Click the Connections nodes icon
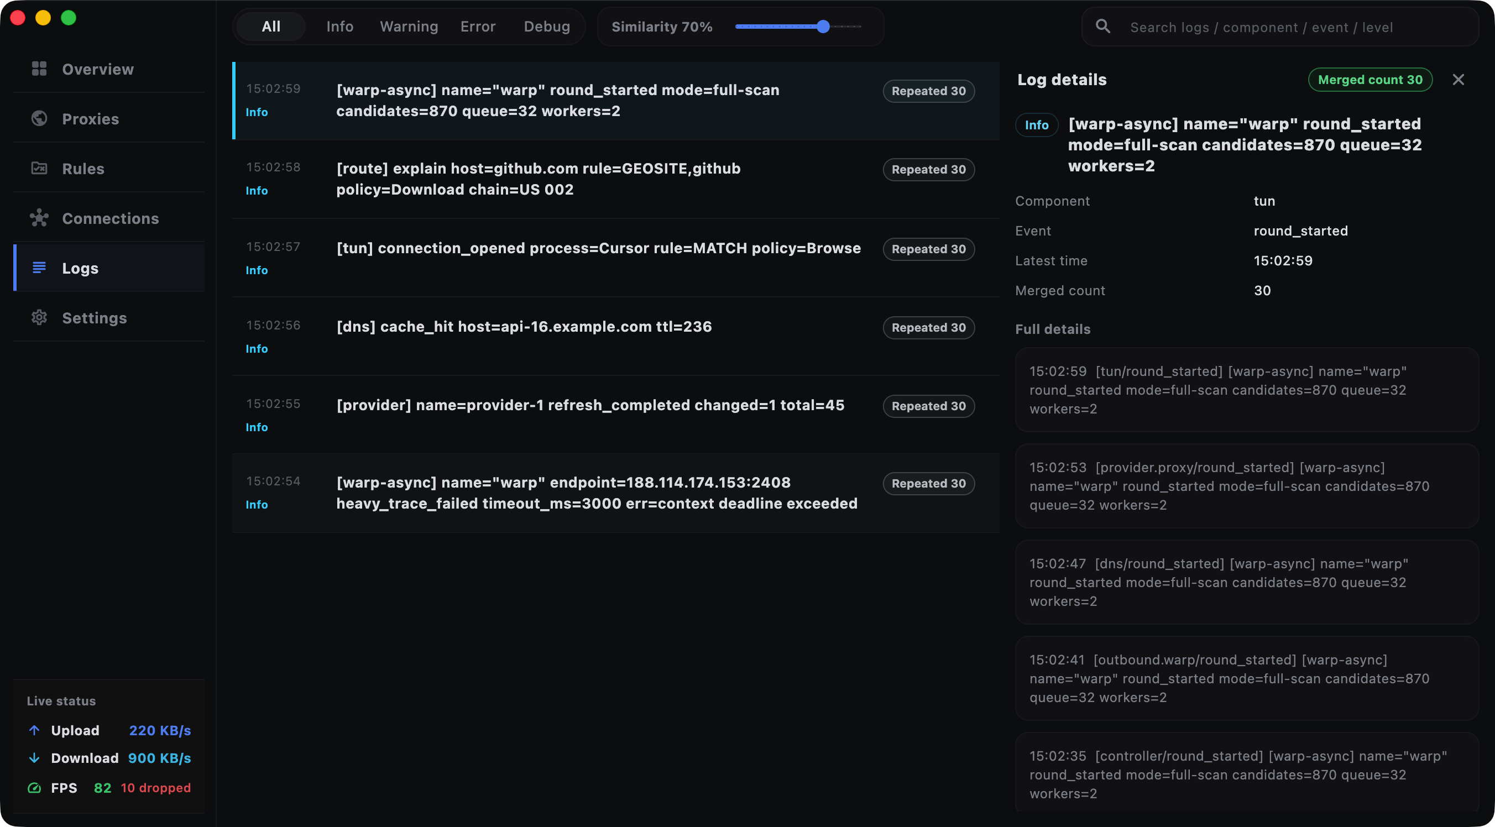Screen dimensions: 1495x827 click(x=39, y=218)
